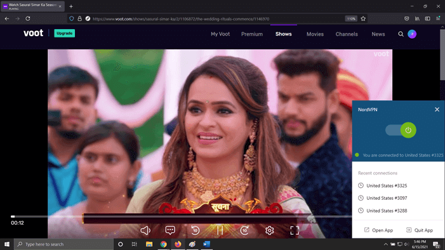445x250 pixels.
Task: Open tracking protection shield icon
Action: (x=72, y=19)
